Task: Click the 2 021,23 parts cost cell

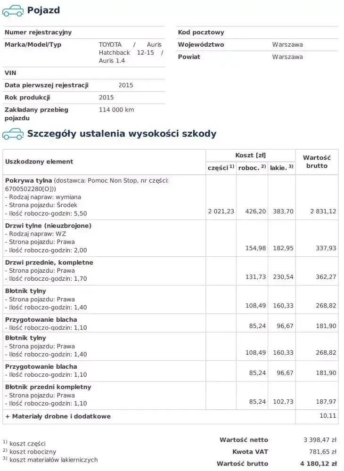Action: click(221, 211)
